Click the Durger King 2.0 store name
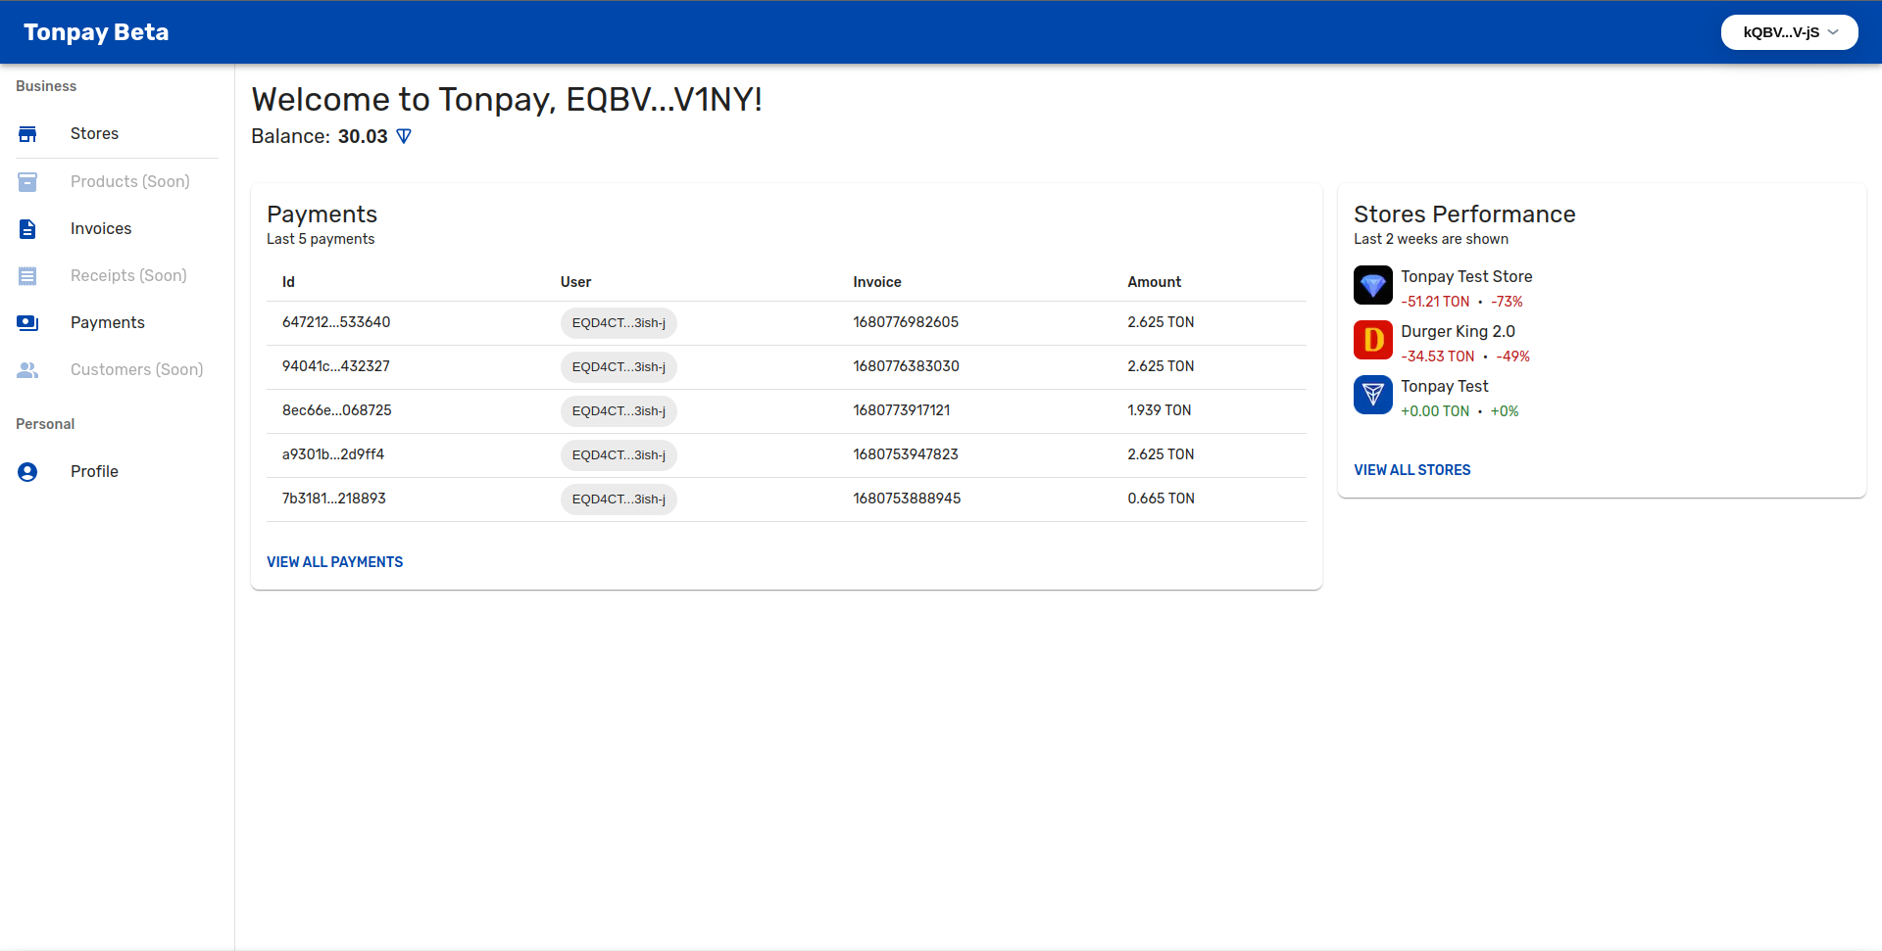The image size is (1882, 951). tap(1458, 332)
